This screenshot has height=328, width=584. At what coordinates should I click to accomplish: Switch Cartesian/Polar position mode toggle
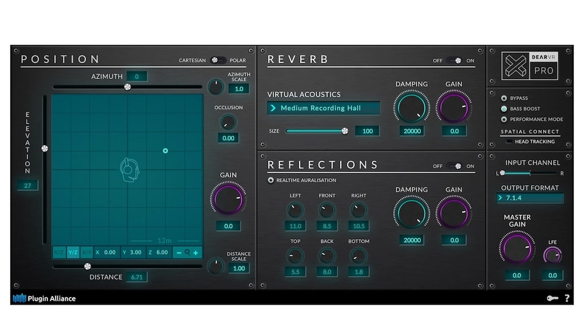pos(217,60)
